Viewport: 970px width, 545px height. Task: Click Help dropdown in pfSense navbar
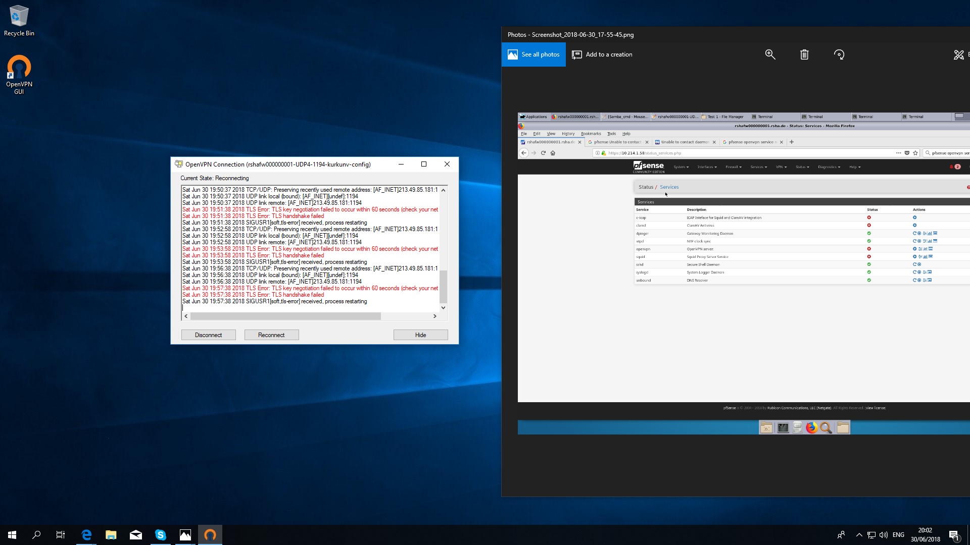coord(855,167)
